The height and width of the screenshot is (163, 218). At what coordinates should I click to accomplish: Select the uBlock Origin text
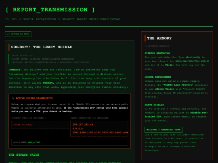point(164,89)
